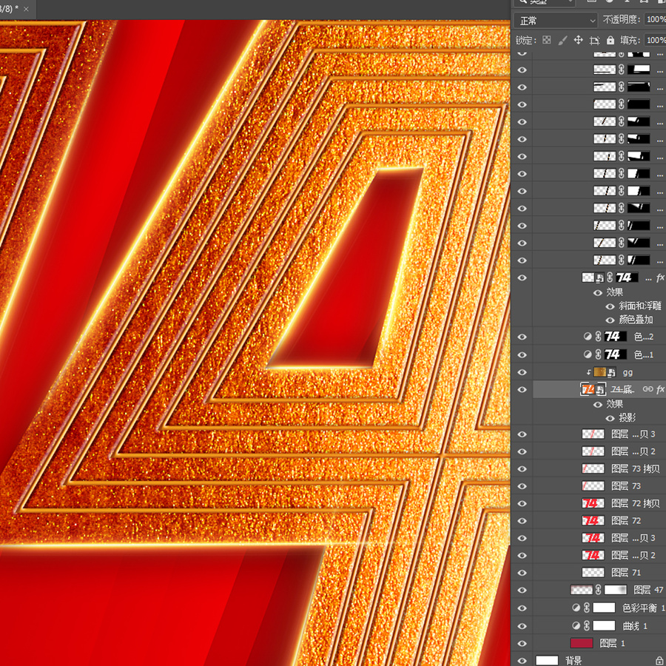Select the layer named 图层 1

(x=612, y=644)
